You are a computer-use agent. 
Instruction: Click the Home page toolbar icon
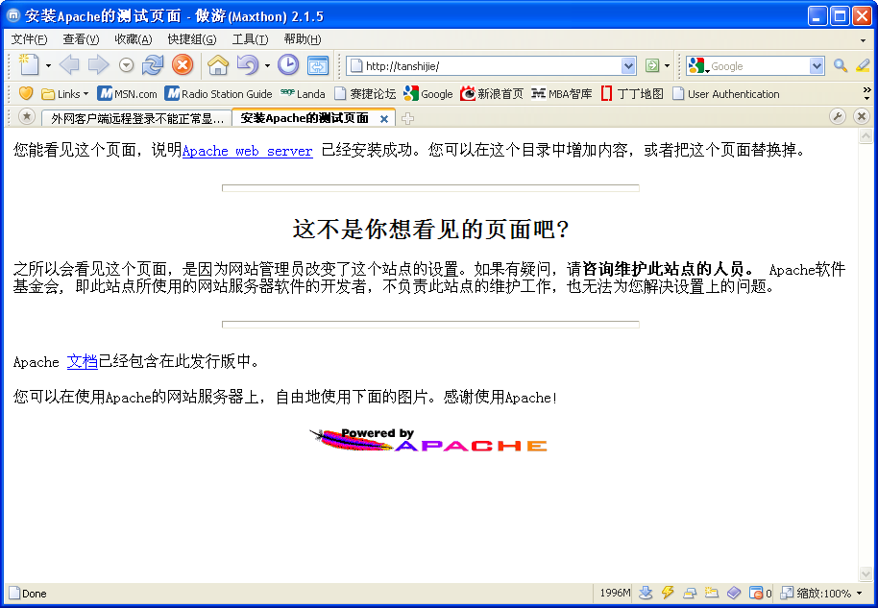click(x=218, y=65)
